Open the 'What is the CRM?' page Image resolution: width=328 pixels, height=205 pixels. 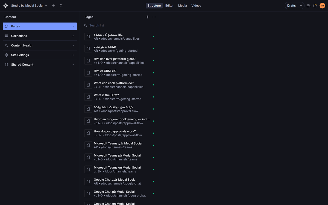click(x=120, y=97)
